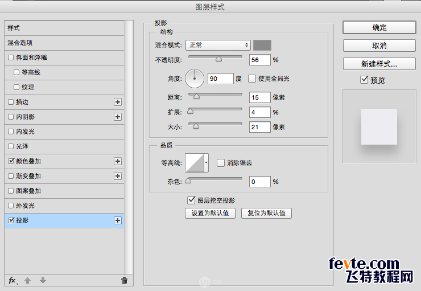Enable 外发光 checkbox
Image resolution: width=421 pixels, height=291 pixels.
click(x=11, y=206)
